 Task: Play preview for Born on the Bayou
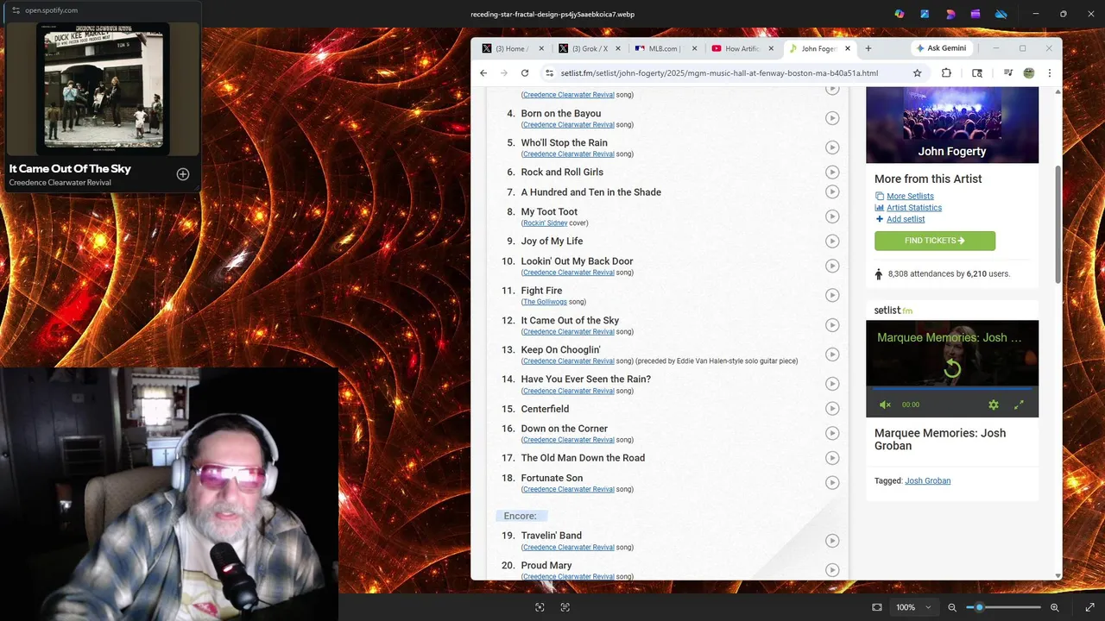[832, 118]
